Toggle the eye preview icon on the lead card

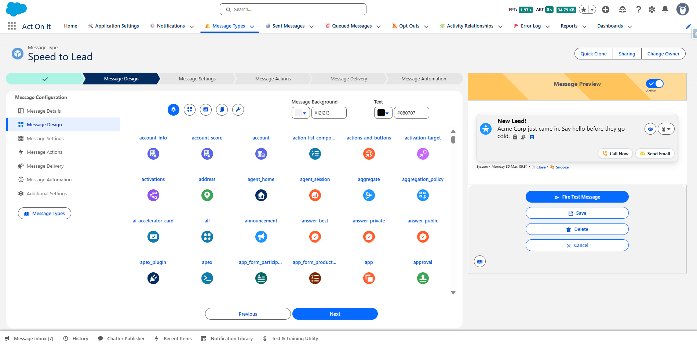click(x=650, y=129)
